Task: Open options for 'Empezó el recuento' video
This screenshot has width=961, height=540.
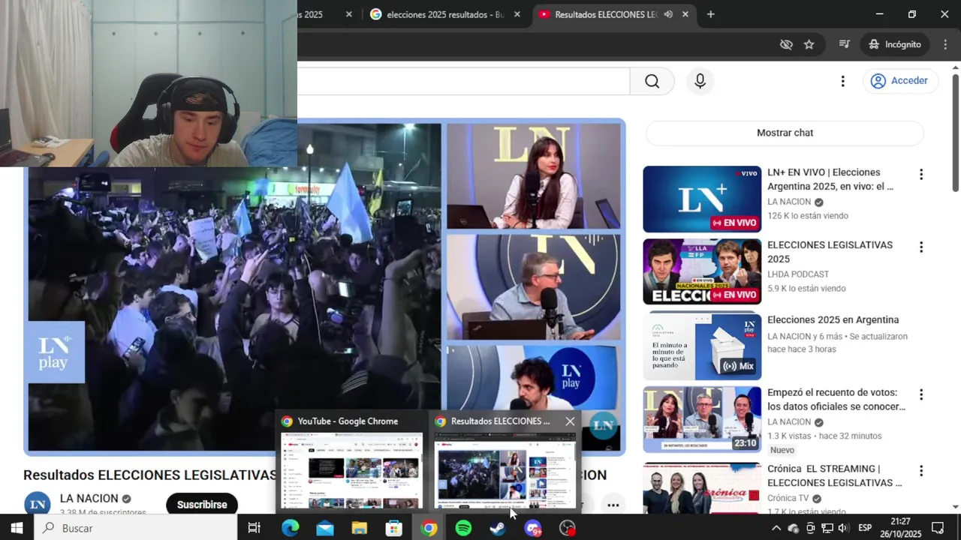Action: (x=921, y=394)
